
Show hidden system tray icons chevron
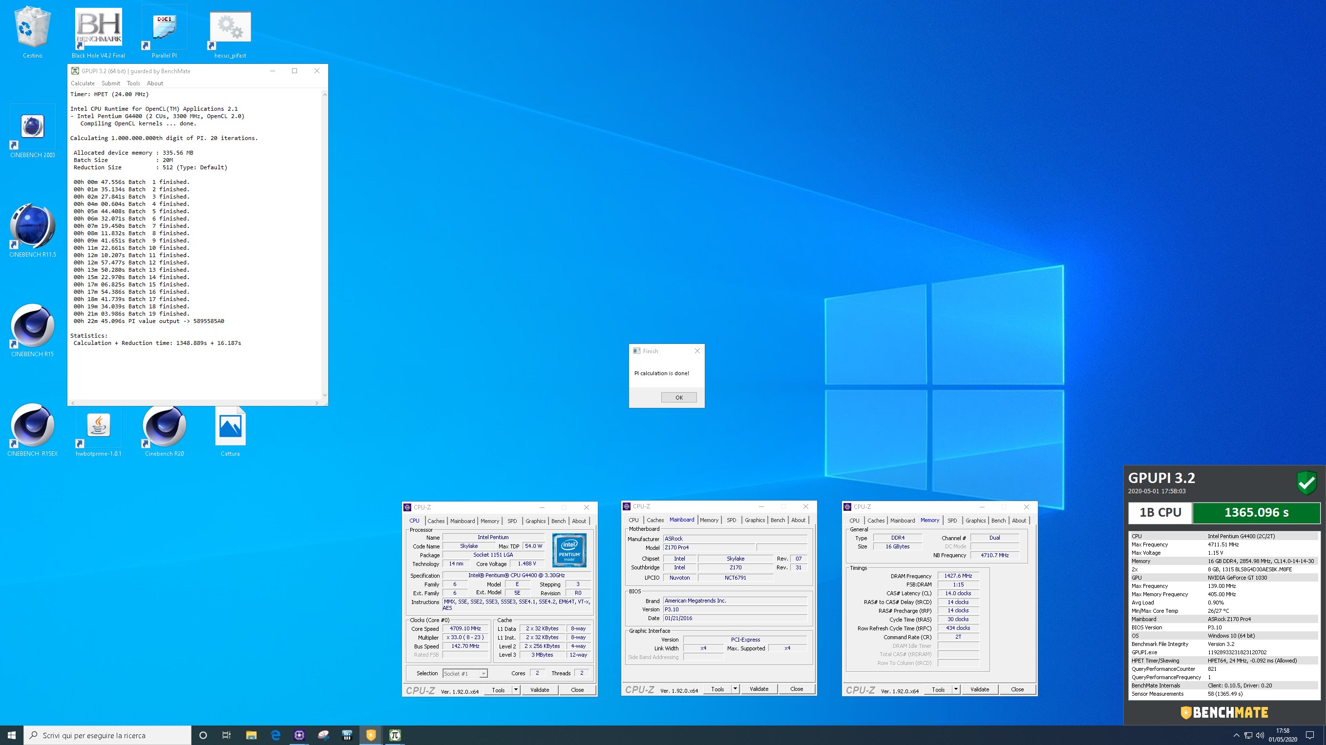tap(1237, 735)
